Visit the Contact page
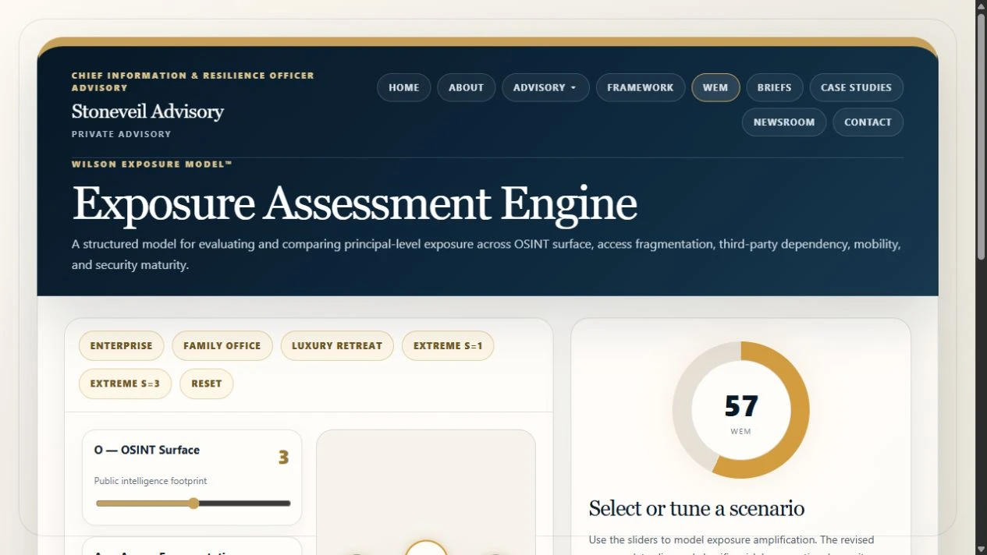The image size is (987, 555). [868, 122]
